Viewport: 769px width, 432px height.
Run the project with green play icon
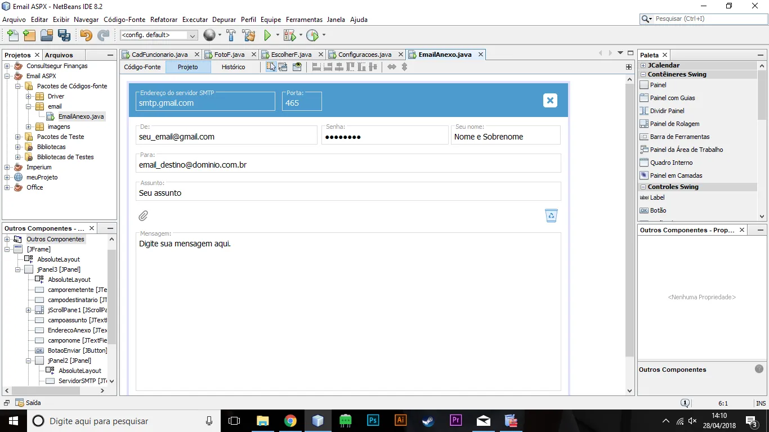click(268, 35)
